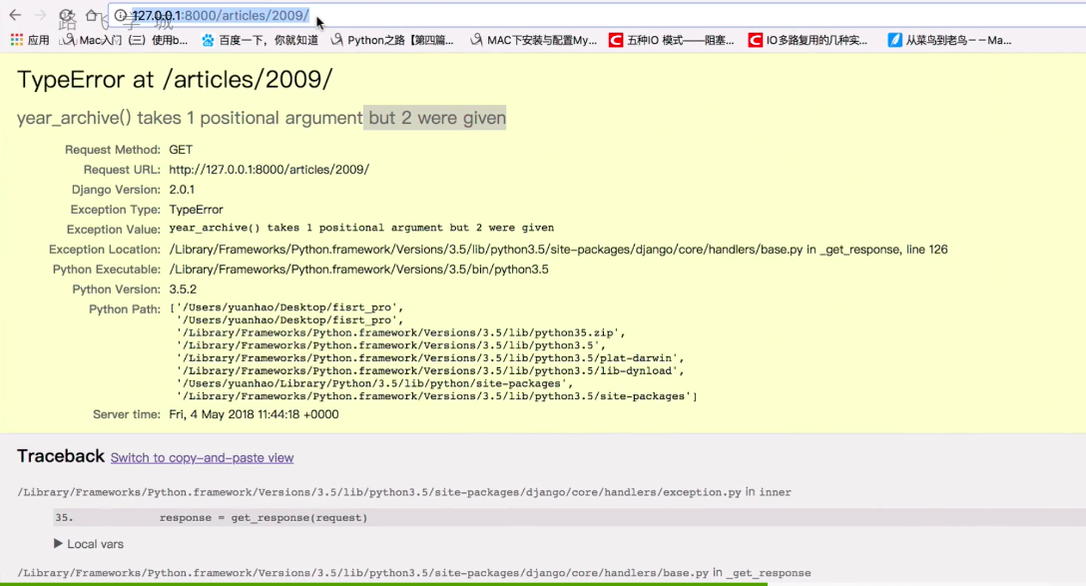Screen dimensions: 1086x586
Task: Reload the page with the refresh icon
Action: pos(67,15)
